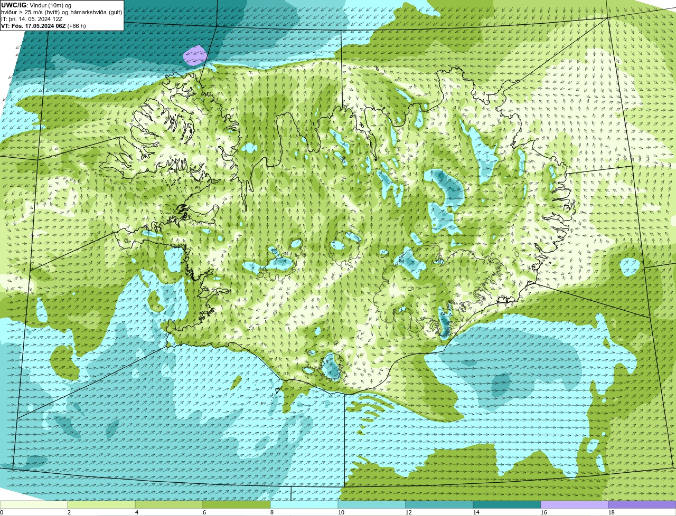Select the light cyan 8–10 m/s legend swatch
The width and height of the screenshot is (676, 516).
tap(304, 504)
